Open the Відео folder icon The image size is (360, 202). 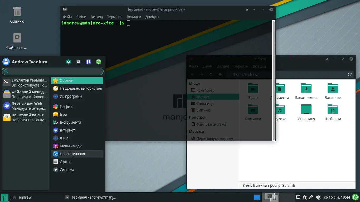(253, 91)
